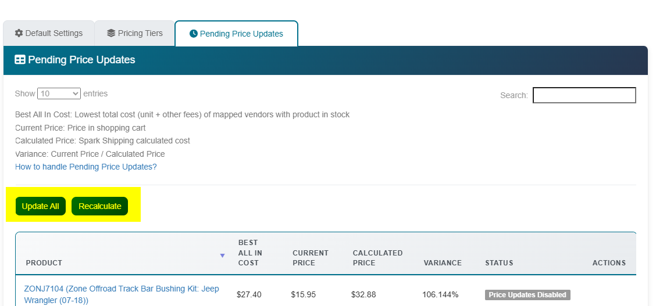
Task: Click the sort arrow in Product column
Action: point(222,255)
